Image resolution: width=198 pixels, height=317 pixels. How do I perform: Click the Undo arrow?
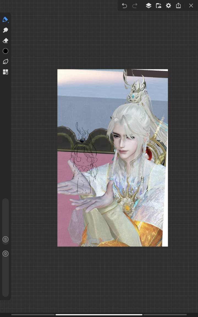point(125,6)
